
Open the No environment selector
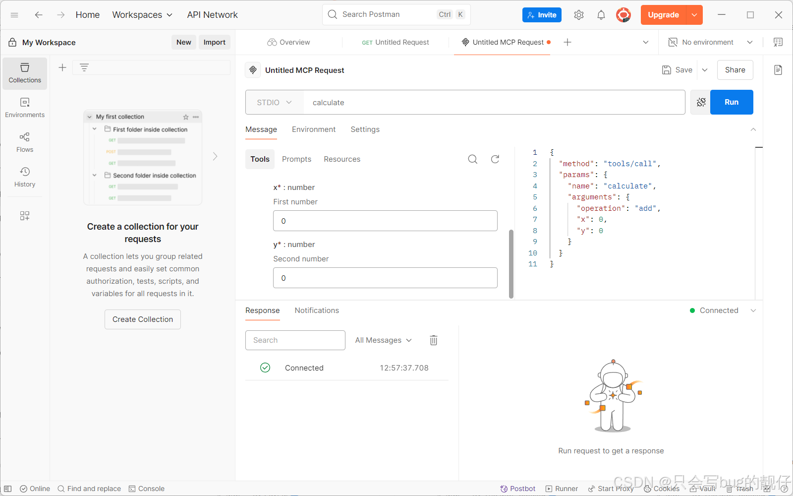click(710, 42)
